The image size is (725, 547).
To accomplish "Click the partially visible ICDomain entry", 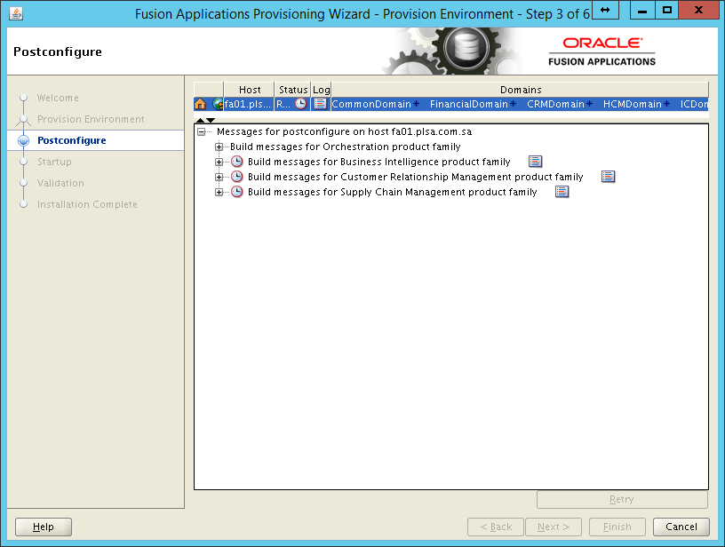I will 694,104.
